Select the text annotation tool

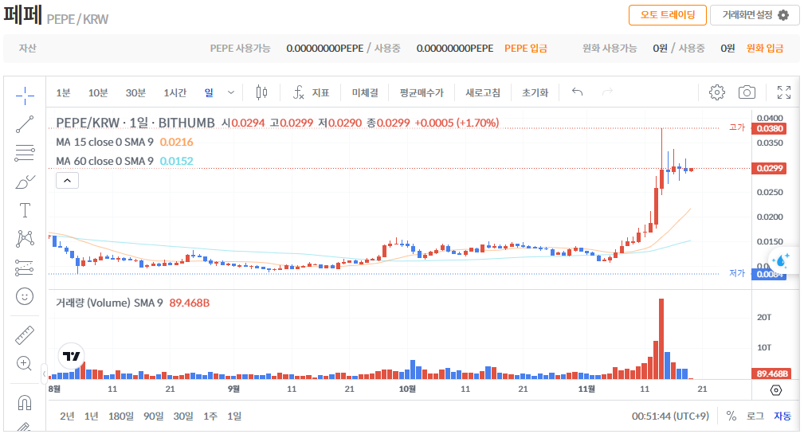click(25, 210)
